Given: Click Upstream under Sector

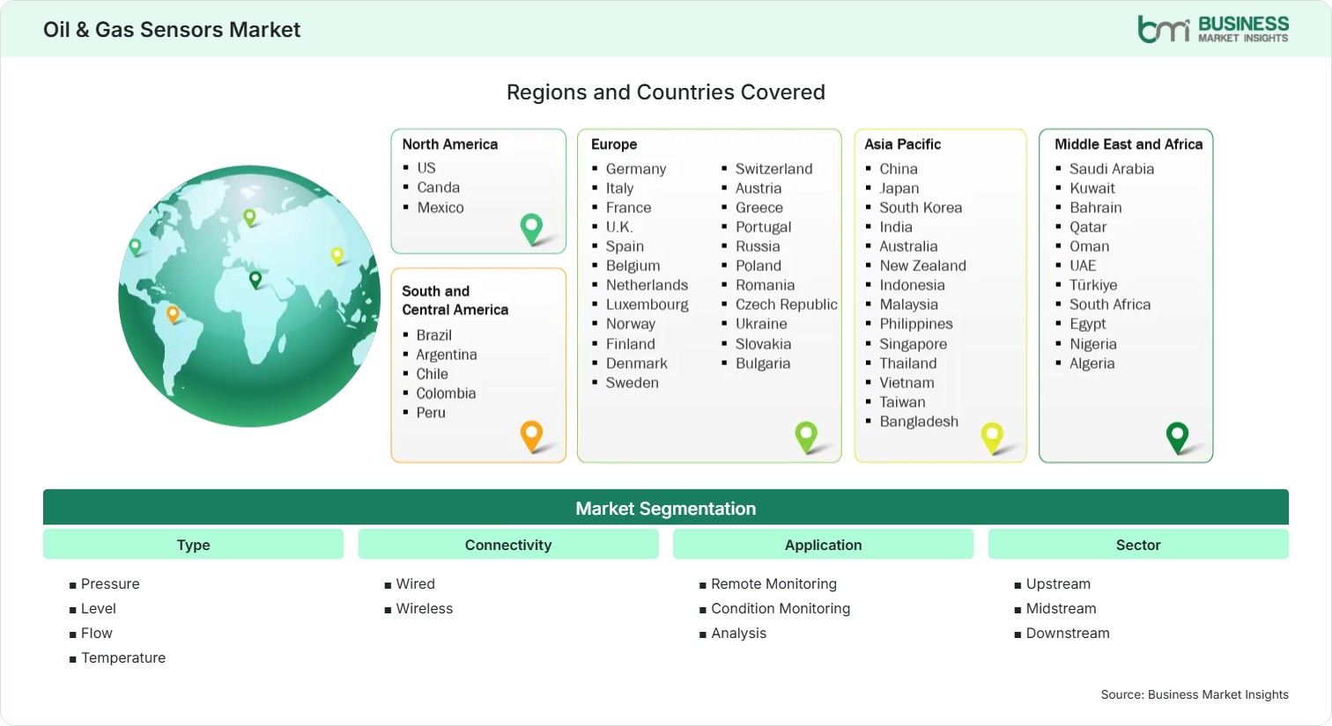Looking at the screenshot, I should point(1058,583).
